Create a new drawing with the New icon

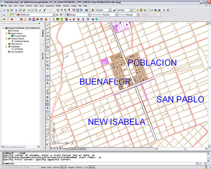point(4,10)
